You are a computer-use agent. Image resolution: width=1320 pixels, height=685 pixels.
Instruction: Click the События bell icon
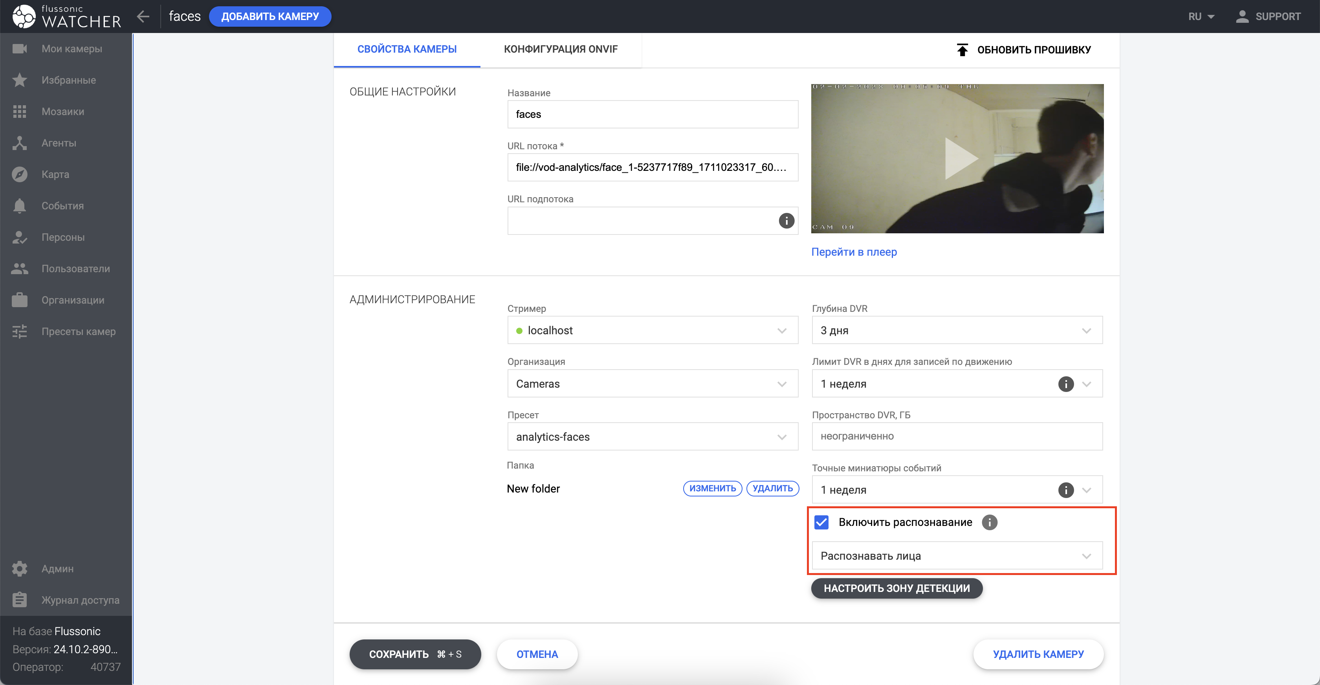pos(20,206)
